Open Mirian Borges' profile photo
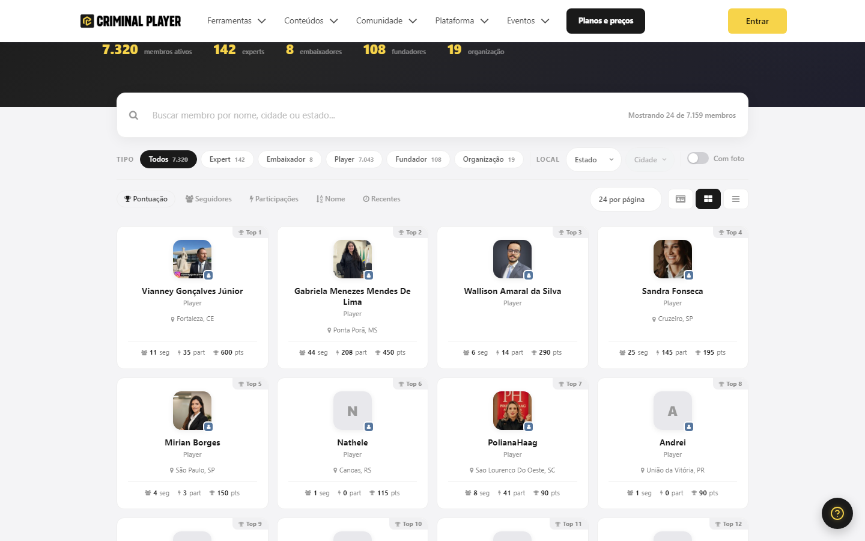 tap(192, 411)
